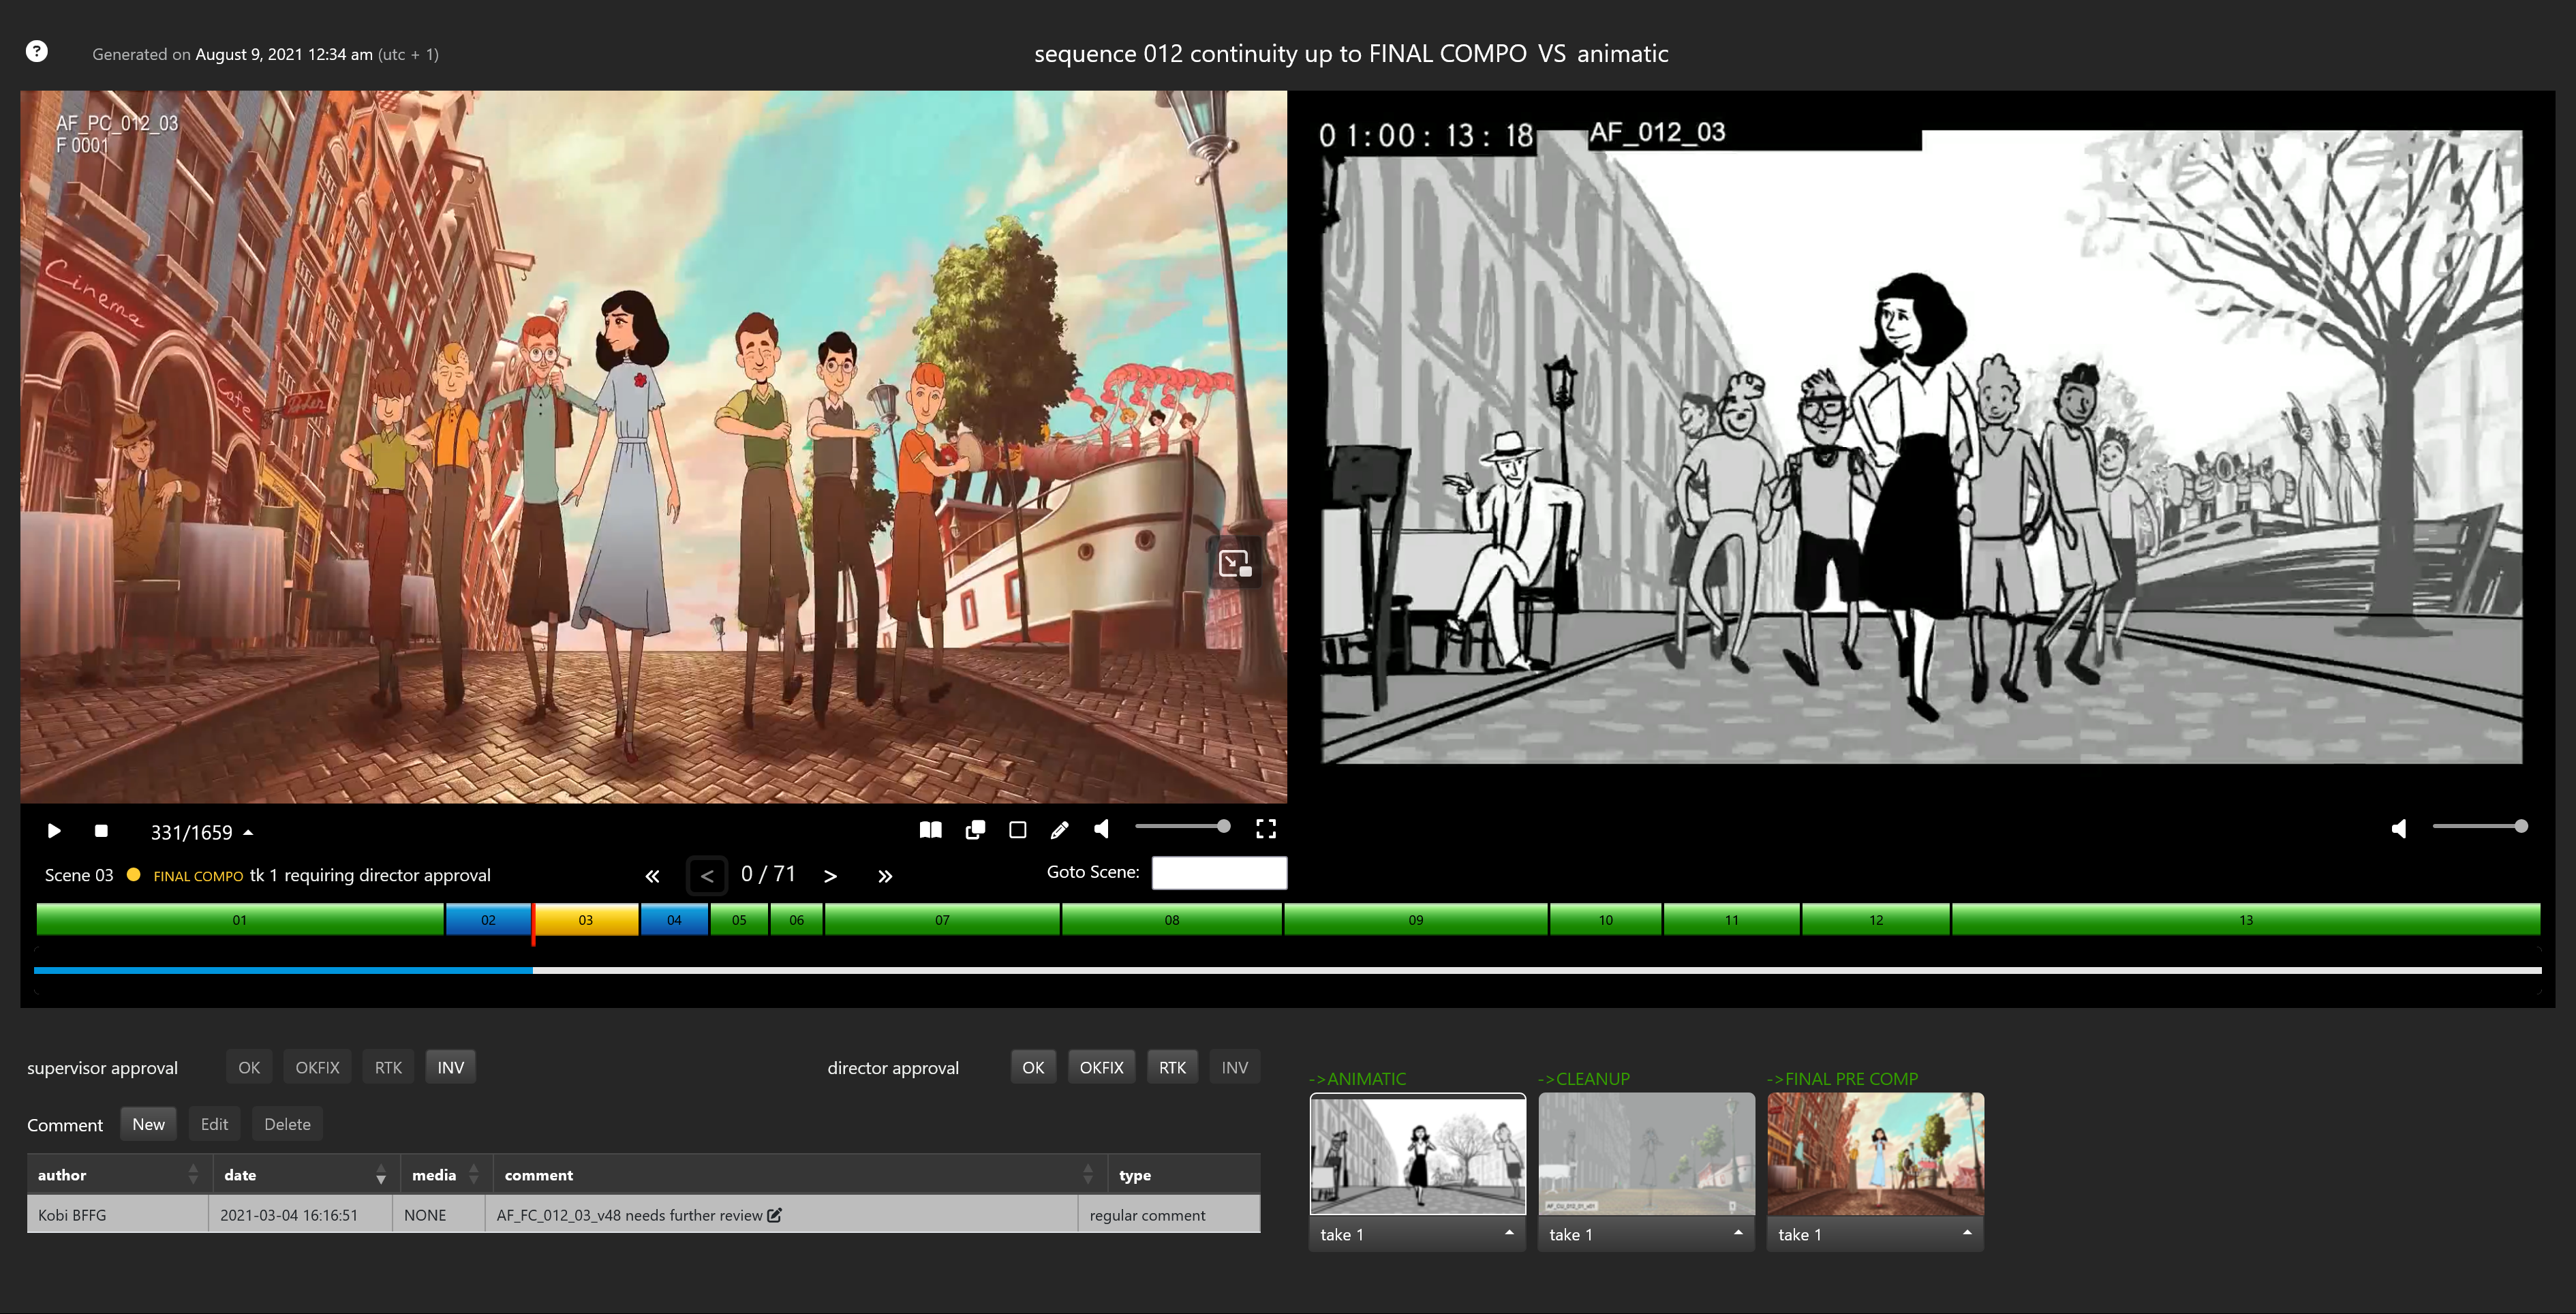Mute the animatic player speaker icon
2576x1314 pixels.
[2399, 829]
